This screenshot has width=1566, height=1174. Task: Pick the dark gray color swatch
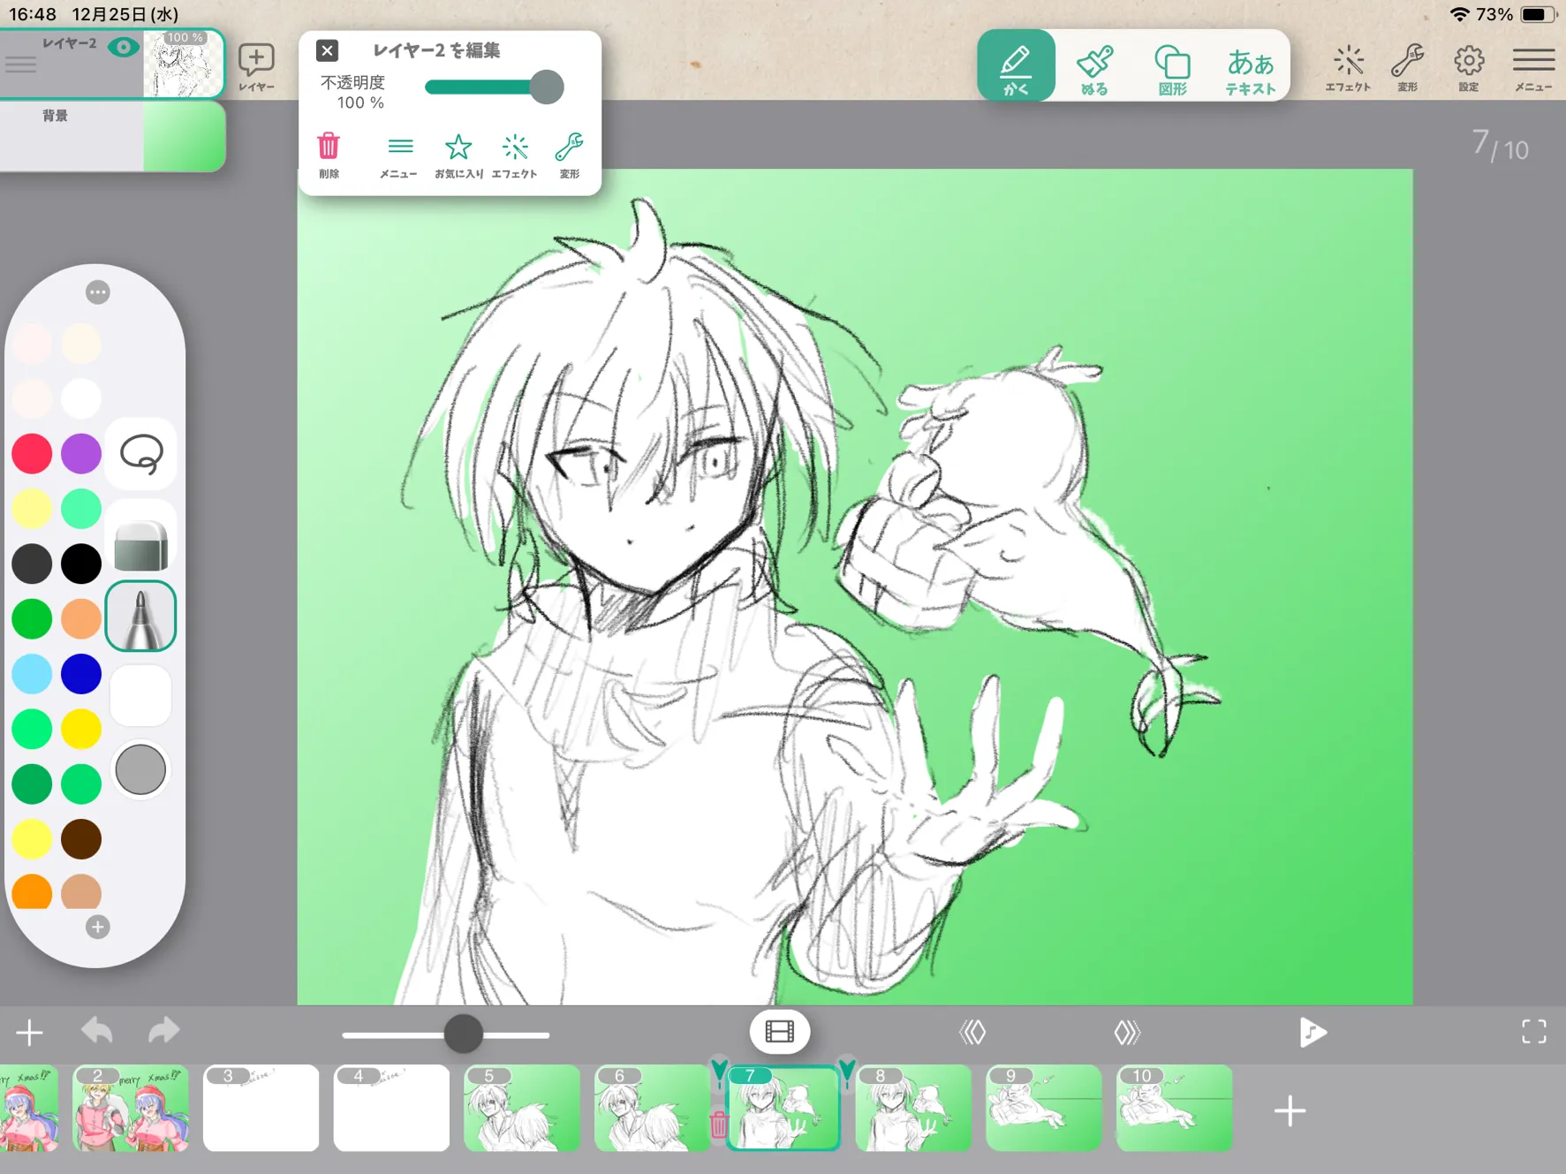(32, 564)
